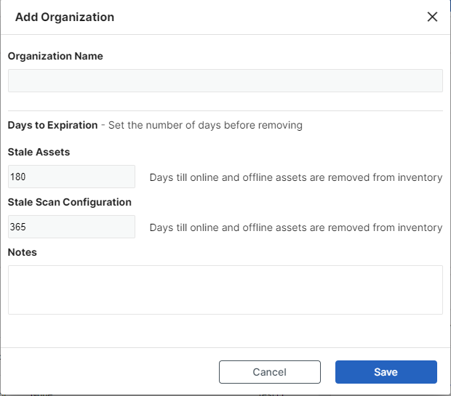Click the divider line below the dialog title
The height and width of the screenshot is (396, 451).
click(225, 34)
